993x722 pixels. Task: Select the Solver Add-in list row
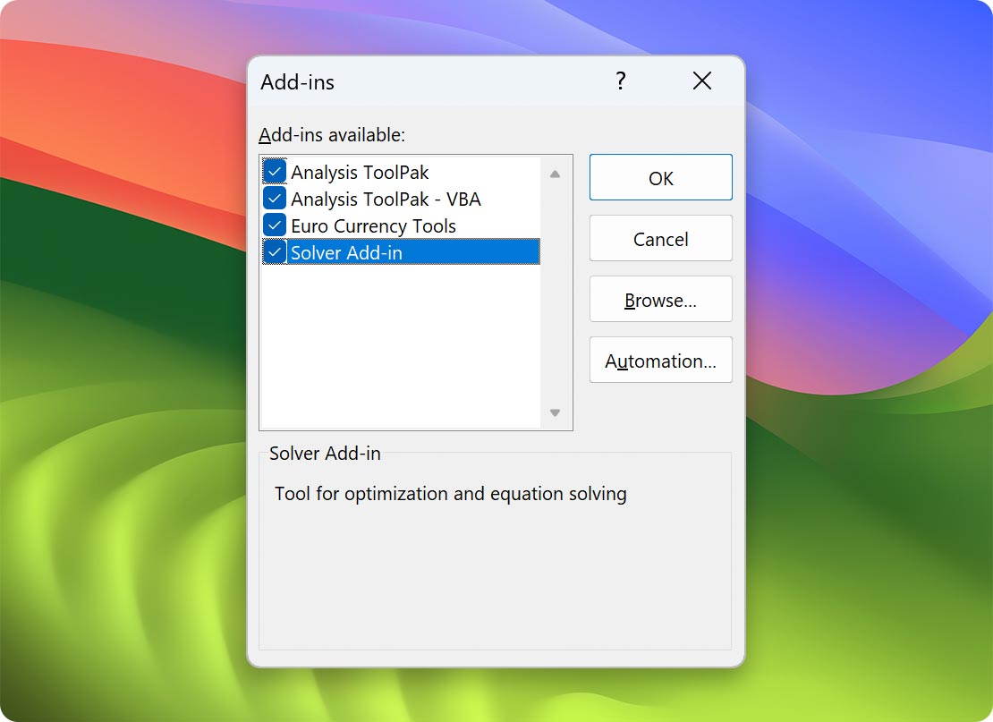(376, 251)
